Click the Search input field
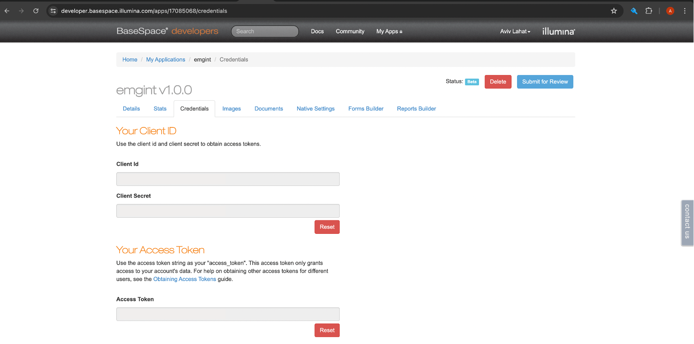 pos(265,31)
